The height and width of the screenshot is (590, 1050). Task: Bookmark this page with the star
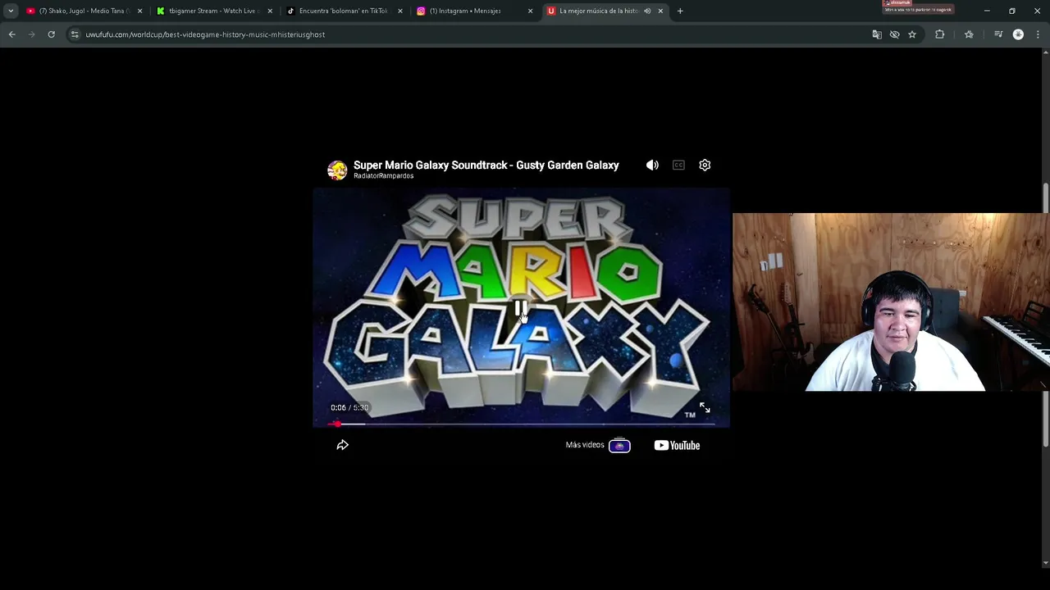coord(912,34)
